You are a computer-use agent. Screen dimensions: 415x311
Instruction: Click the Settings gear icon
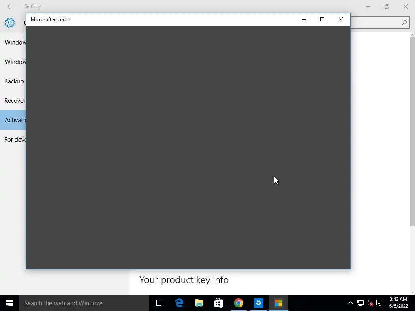(x=10, y=23)
